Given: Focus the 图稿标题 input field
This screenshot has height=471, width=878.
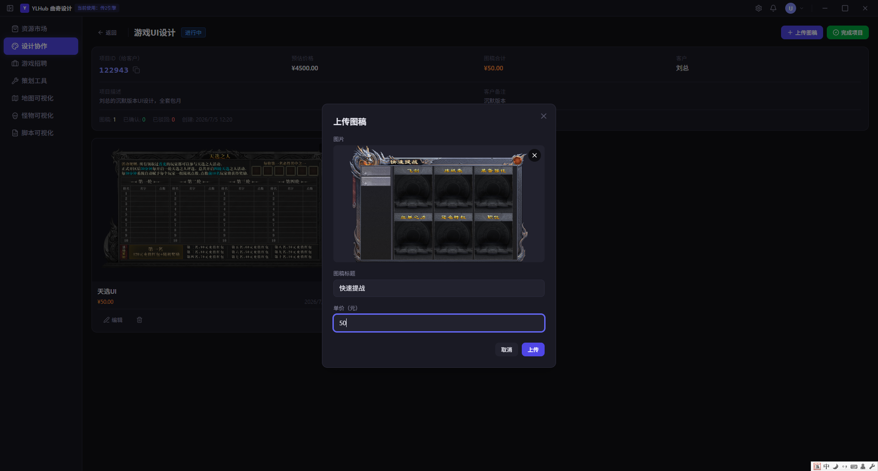Looking at the screenshot, I should pyautogui.click(x=439, y=288).
